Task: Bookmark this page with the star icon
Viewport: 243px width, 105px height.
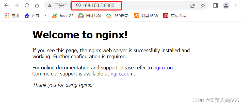Action: tap(203, 6)
